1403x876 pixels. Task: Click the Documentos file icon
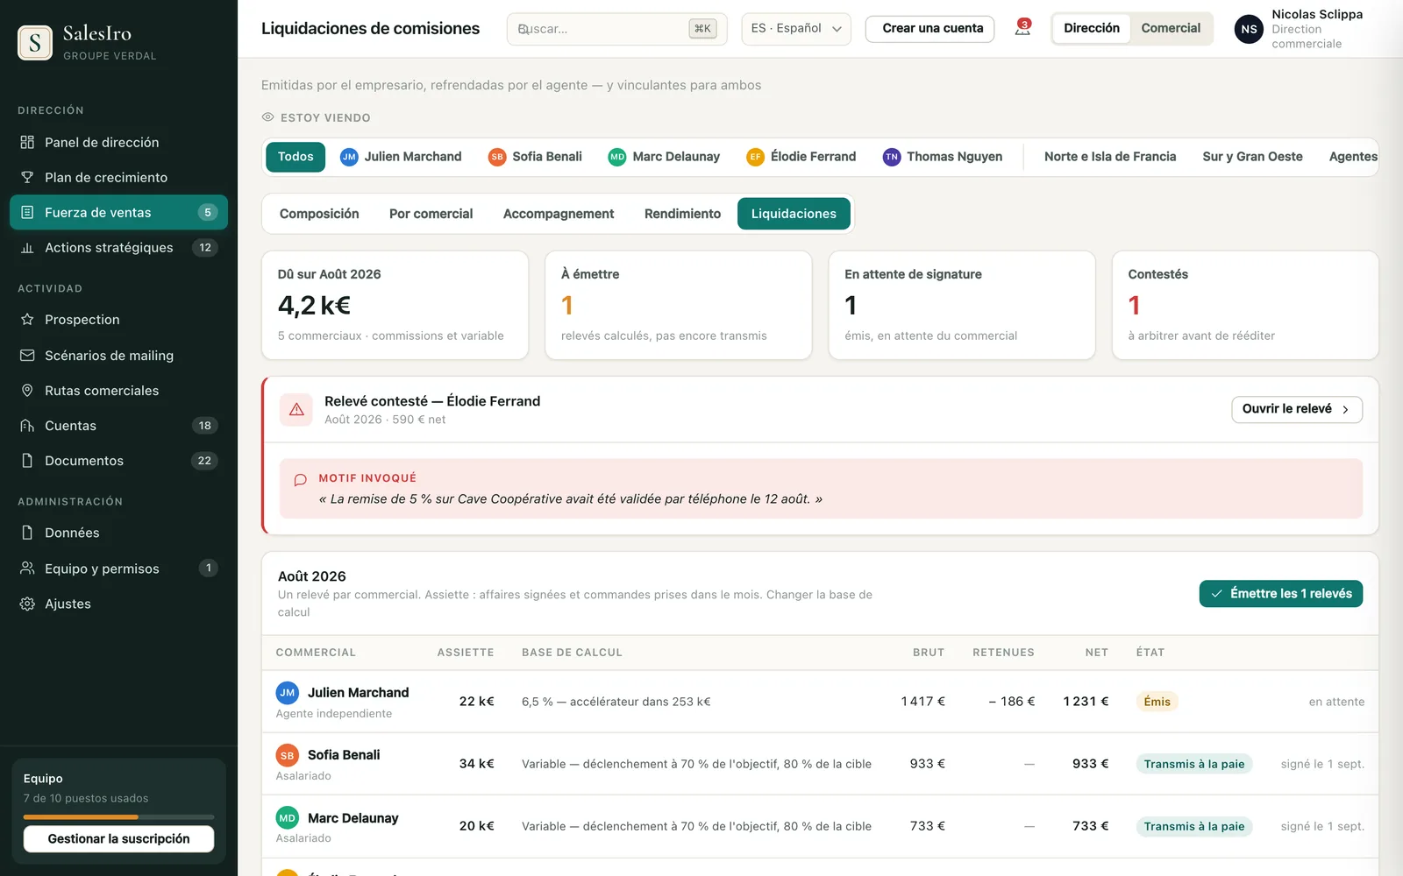[27, 461]
